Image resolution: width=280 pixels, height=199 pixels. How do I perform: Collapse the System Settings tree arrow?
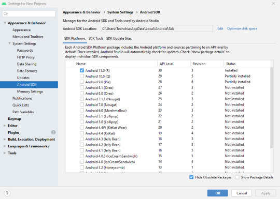click(9, 43)
